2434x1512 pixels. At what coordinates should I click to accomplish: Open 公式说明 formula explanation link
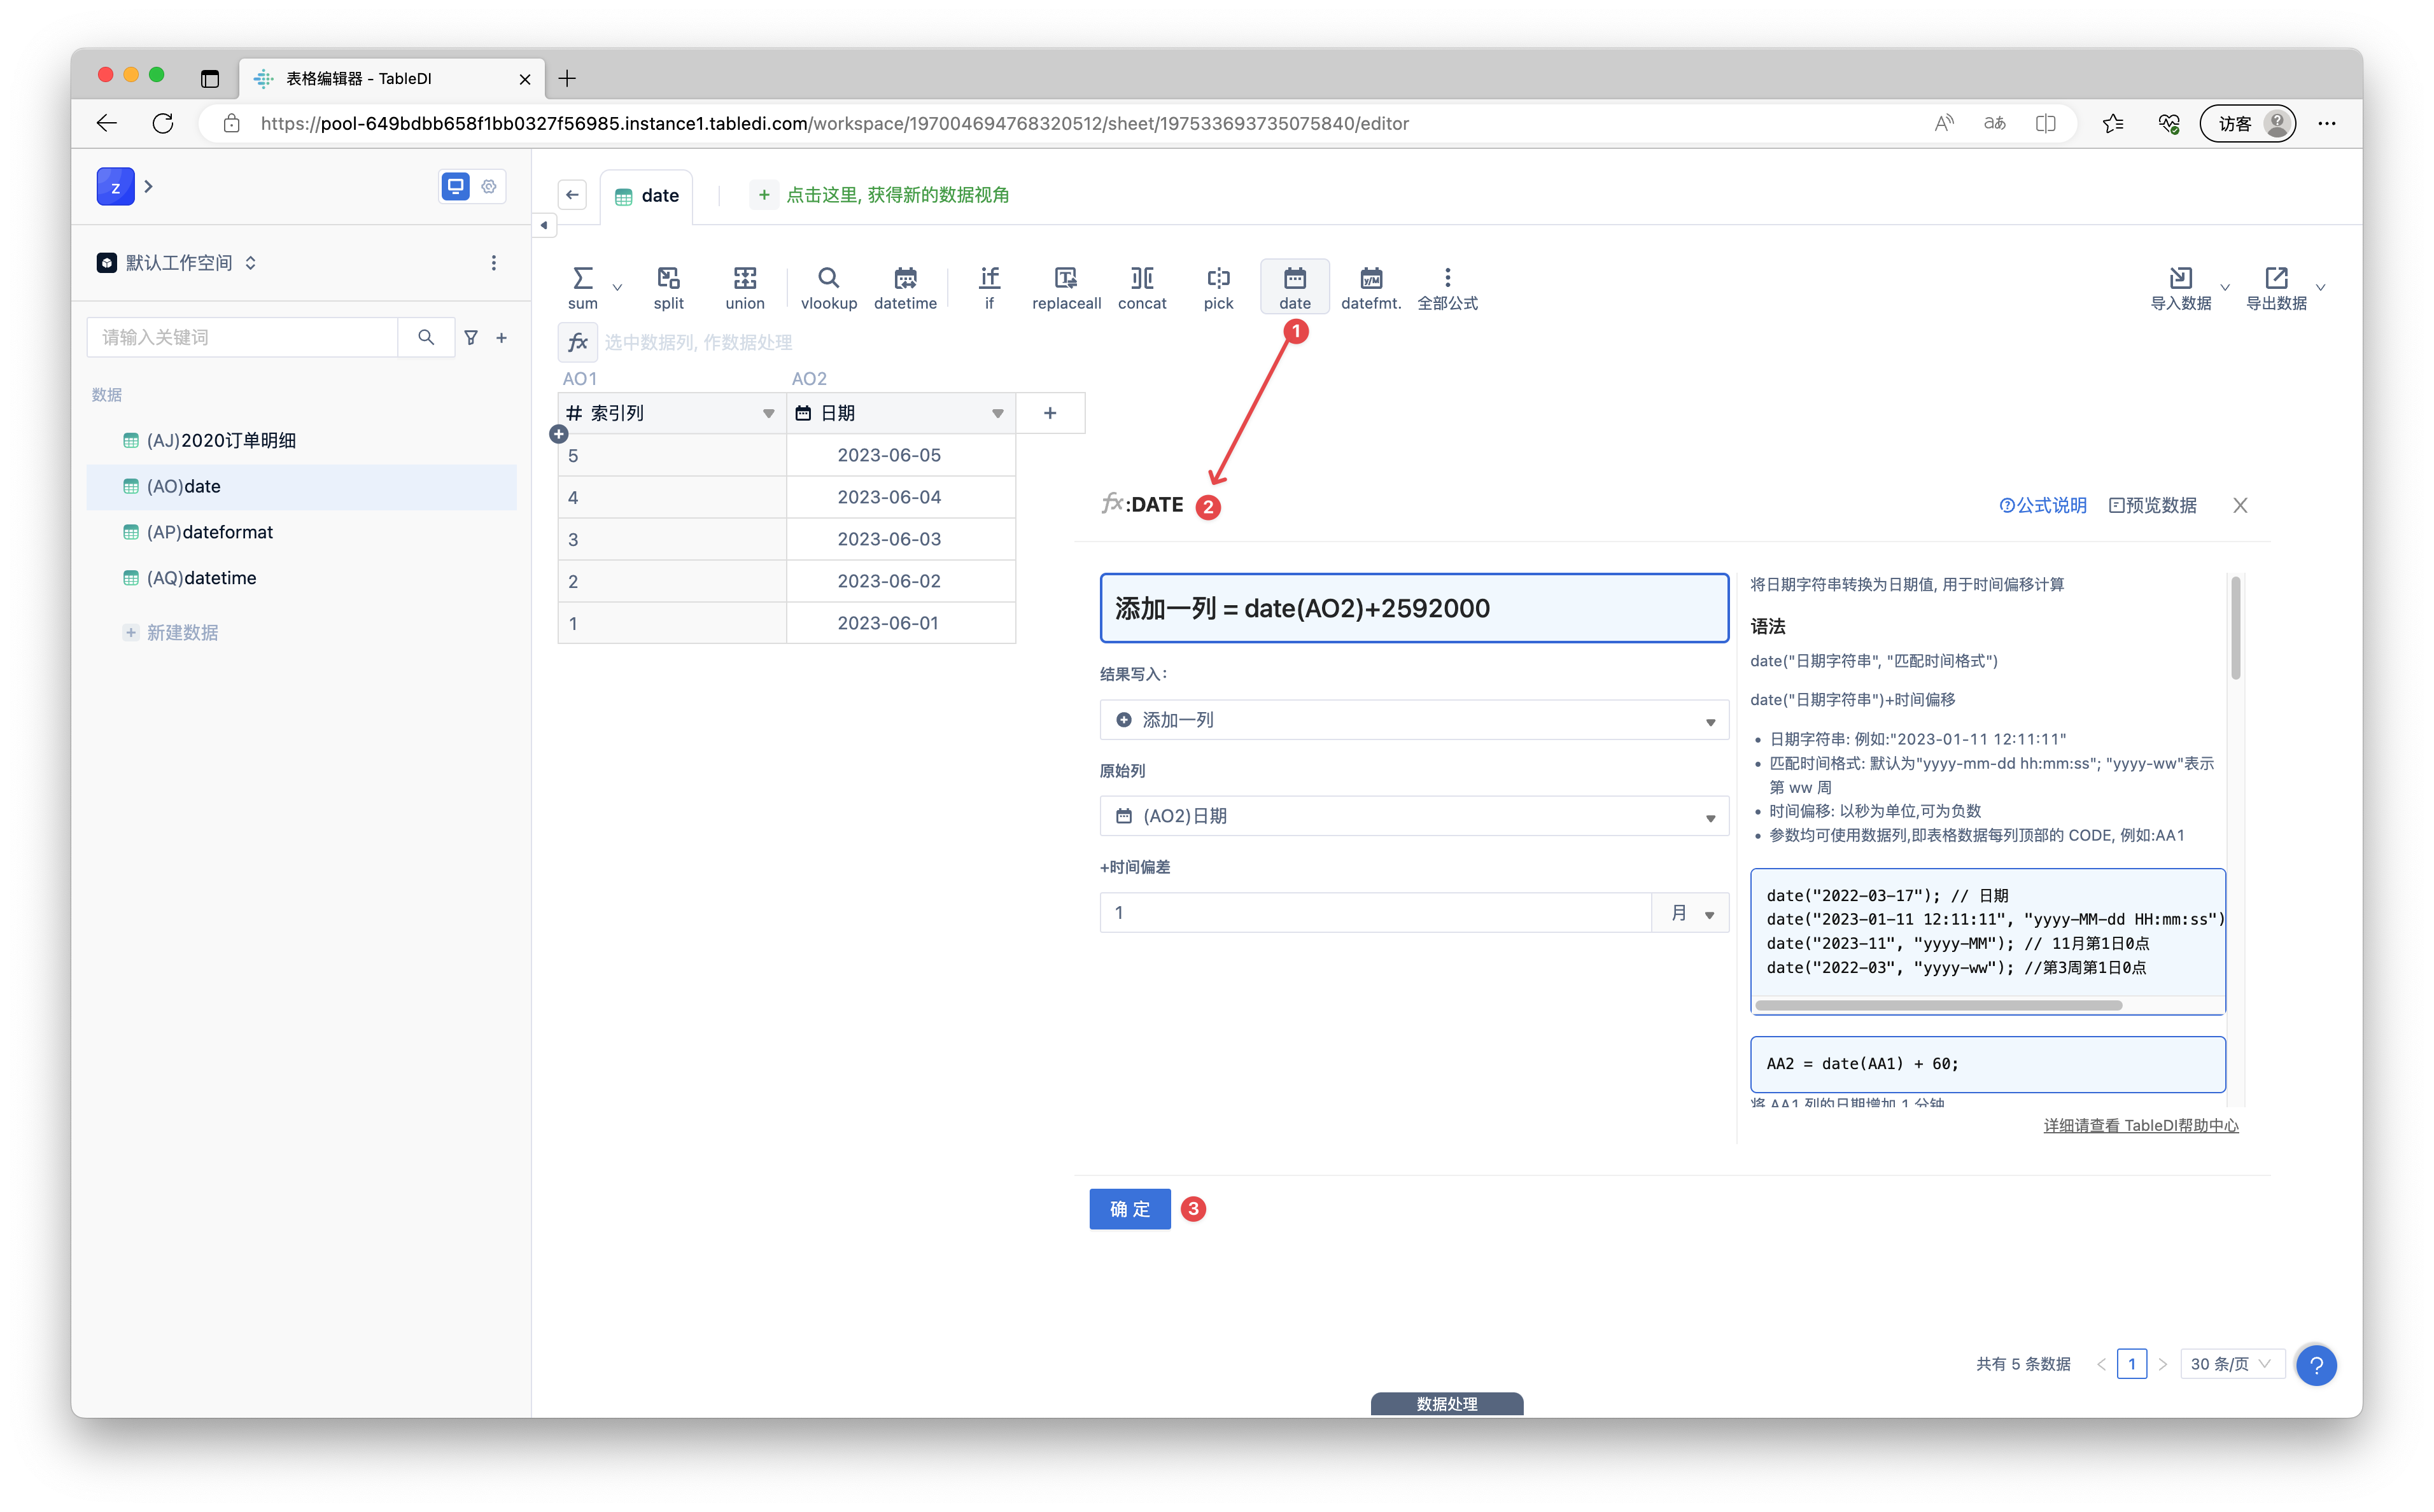pos(2043,505)
